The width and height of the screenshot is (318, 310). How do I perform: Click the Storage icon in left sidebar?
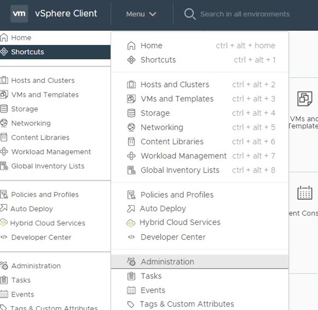4,109
